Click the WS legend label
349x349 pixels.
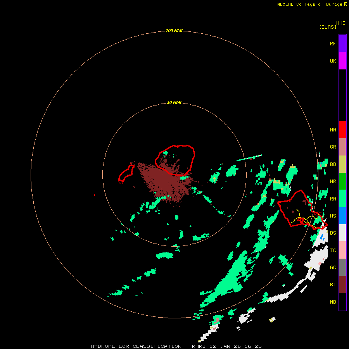(333, 216)
